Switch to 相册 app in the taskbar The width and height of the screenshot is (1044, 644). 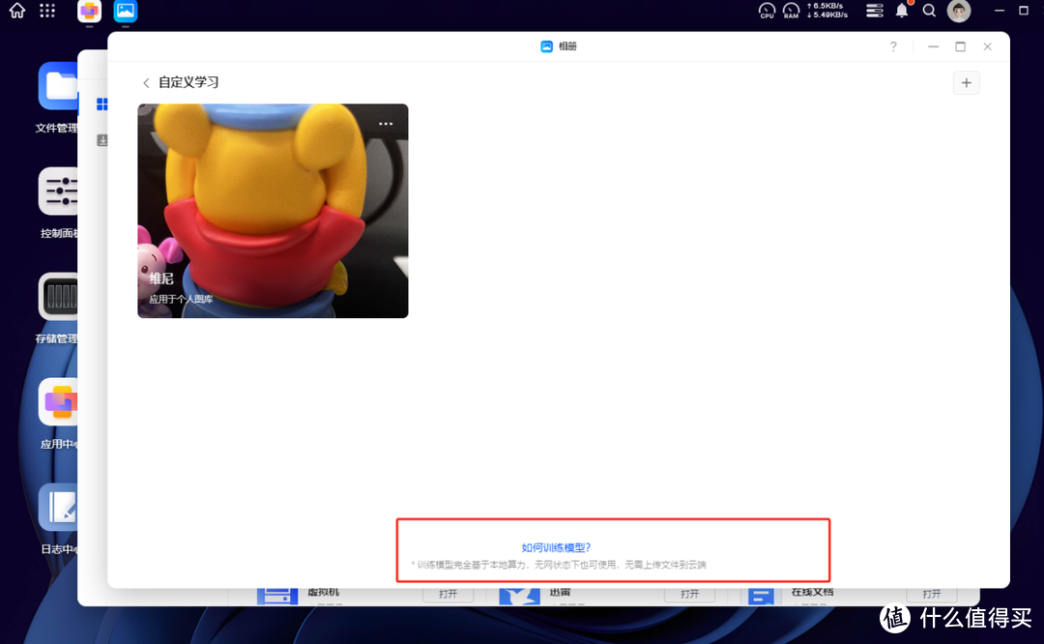pos(126,12)
